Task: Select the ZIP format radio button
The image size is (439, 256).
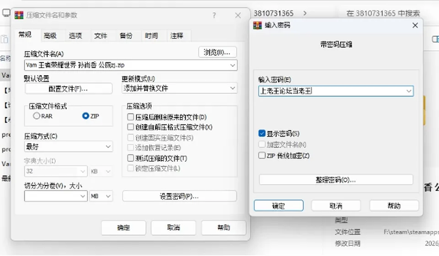Action: 86,116
